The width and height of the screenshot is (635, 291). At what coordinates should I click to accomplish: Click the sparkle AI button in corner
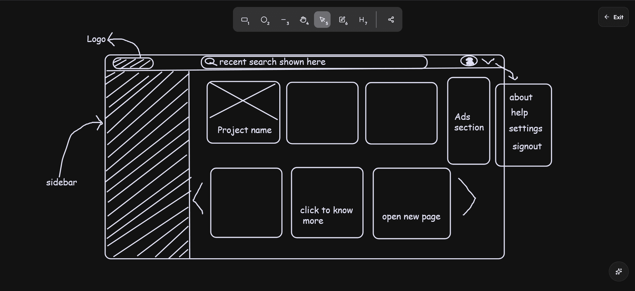point(618,271)
